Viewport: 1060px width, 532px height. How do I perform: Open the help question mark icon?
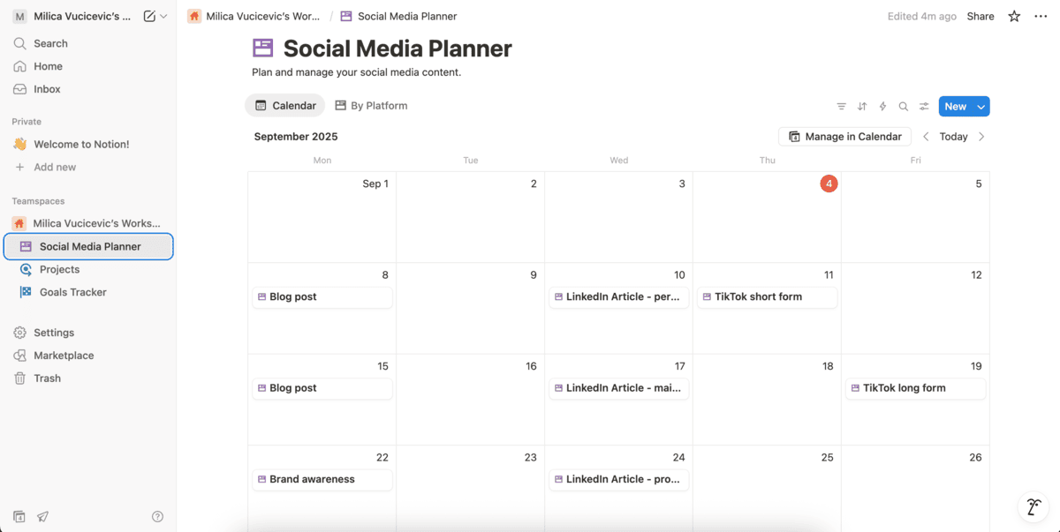pyautogui.click(x=157, y=517)
